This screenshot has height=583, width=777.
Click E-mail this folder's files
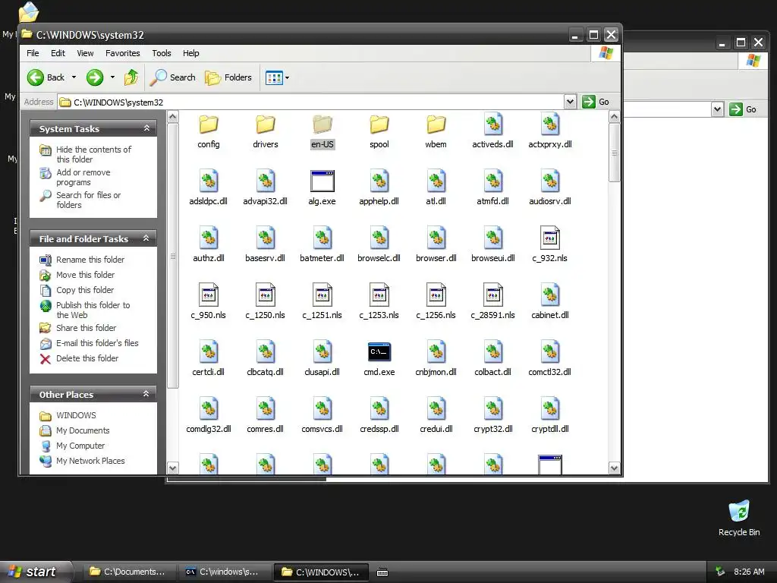[x=96, y=343]
